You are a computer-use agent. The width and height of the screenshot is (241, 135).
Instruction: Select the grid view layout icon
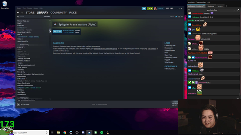(x=182, y=16)
